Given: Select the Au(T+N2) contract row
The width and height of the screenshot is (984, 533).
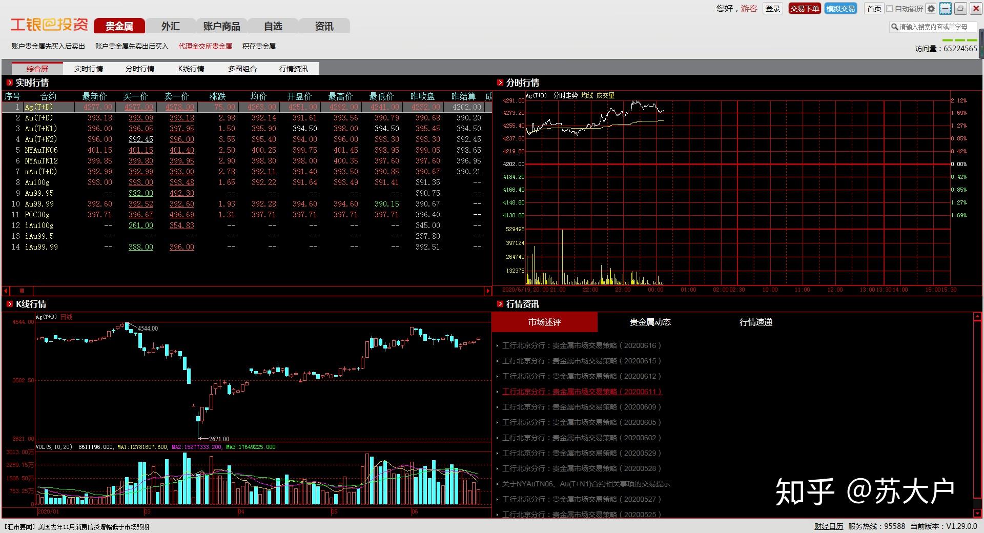Looking at the screenshot, I should (x=247, y=139).
